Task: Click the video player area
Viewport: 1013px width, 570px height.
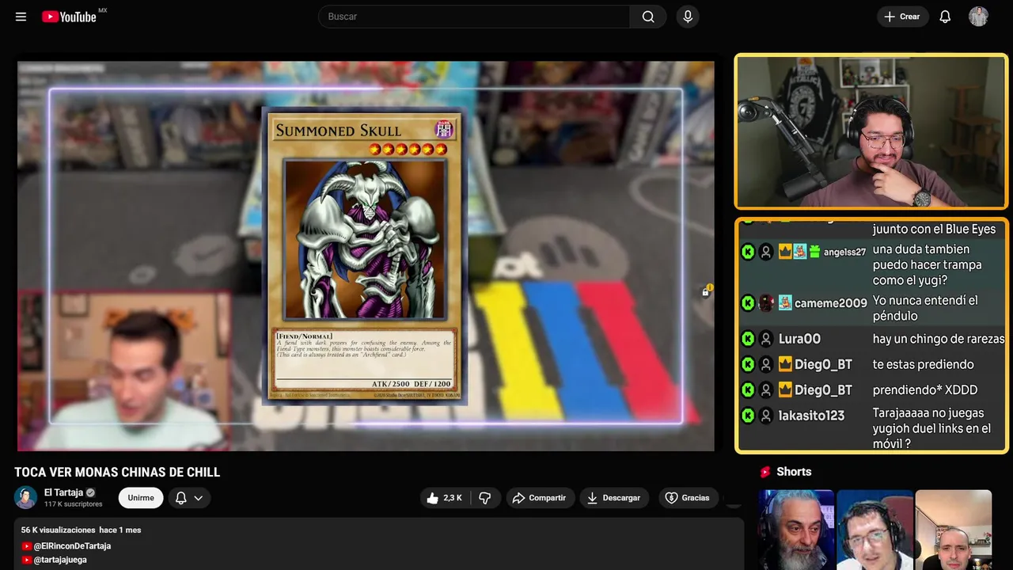Action: [366, 256]
